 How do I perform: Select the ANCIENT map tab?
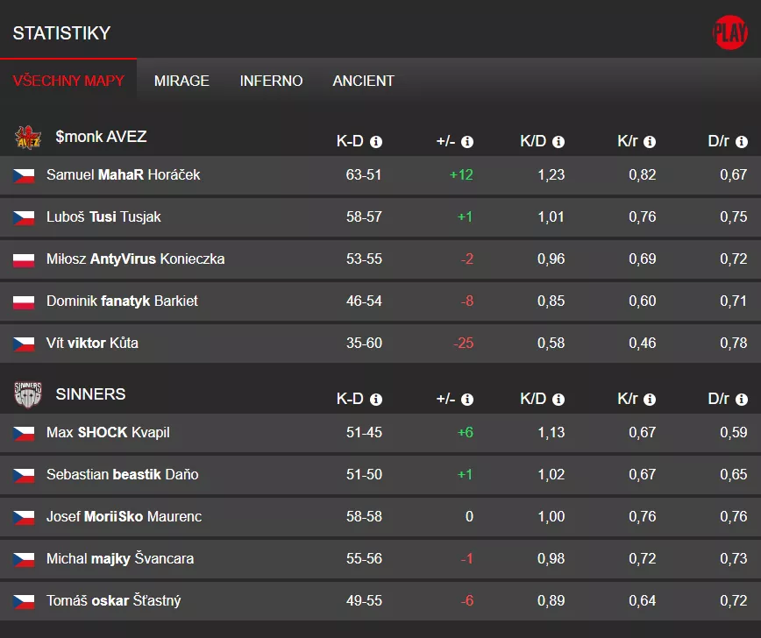point(363,81)
